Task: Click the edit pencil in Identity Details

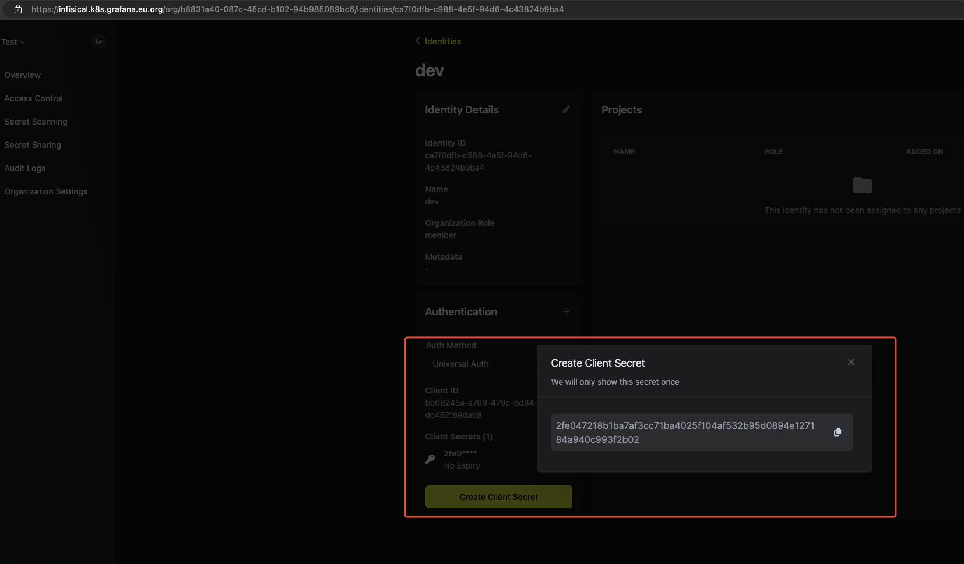Action: tap(565, 109)
